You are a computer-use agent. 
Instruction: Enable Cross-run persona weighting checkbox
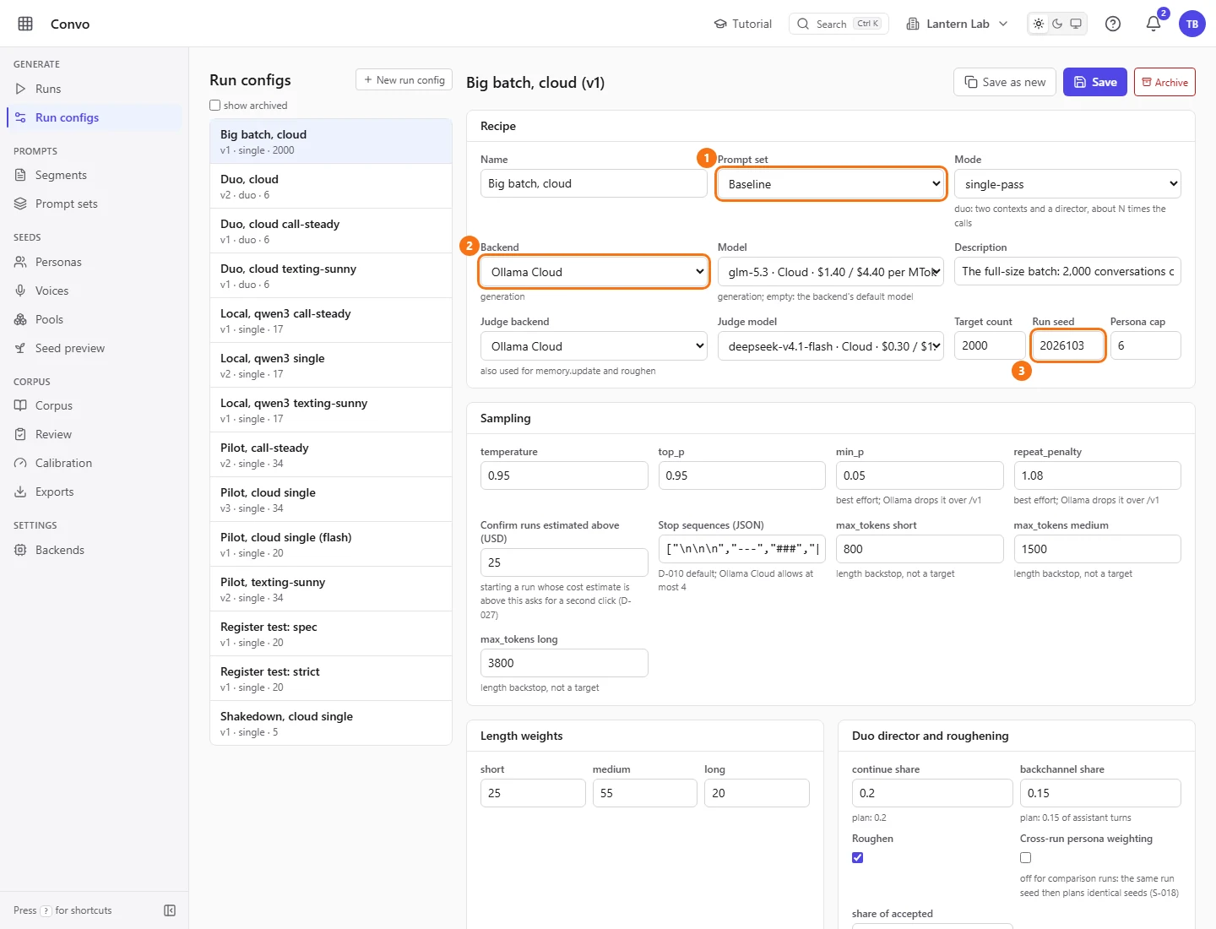(1025, 857)
